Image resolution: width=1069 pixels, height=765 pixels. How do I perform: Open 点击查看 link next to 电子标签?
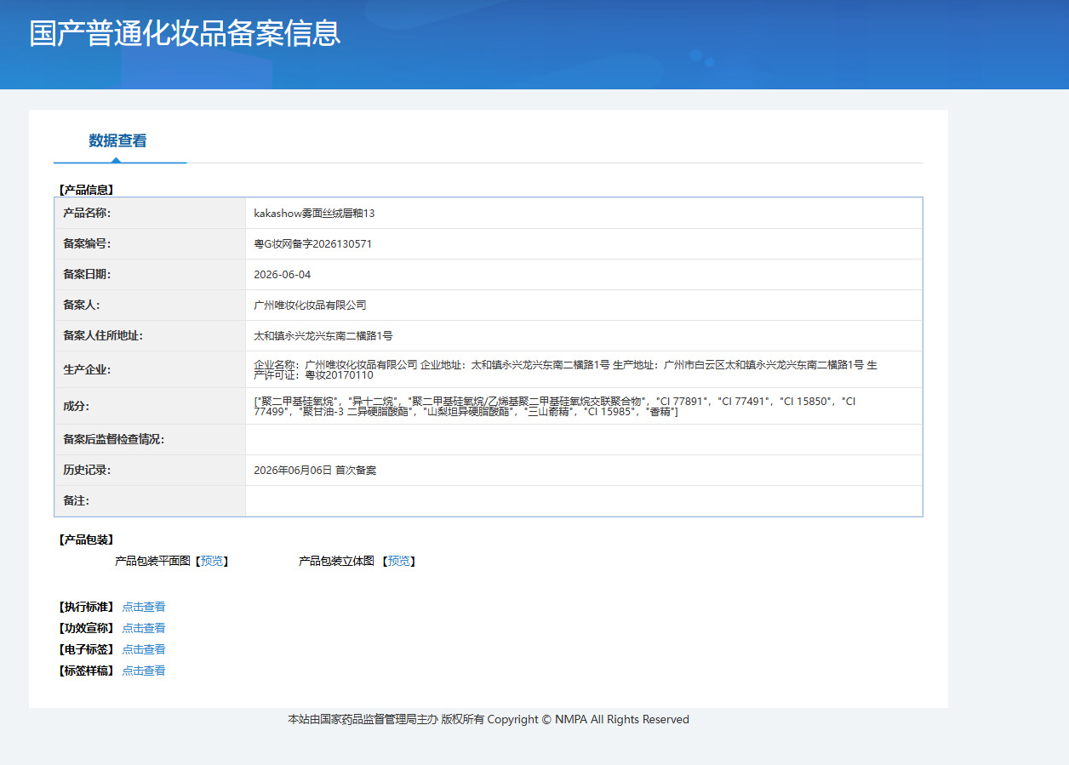[x=144, y=650]
